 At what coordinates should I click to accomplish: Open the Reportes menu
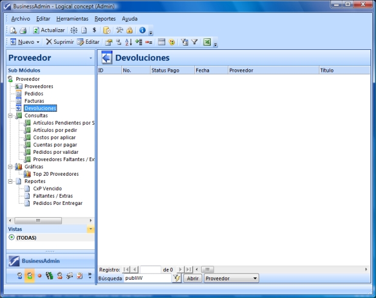105,19
